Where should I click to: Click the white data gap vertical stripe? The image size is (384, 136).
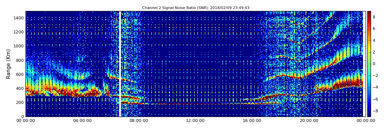pyautogui.click(x=120, y=64)
